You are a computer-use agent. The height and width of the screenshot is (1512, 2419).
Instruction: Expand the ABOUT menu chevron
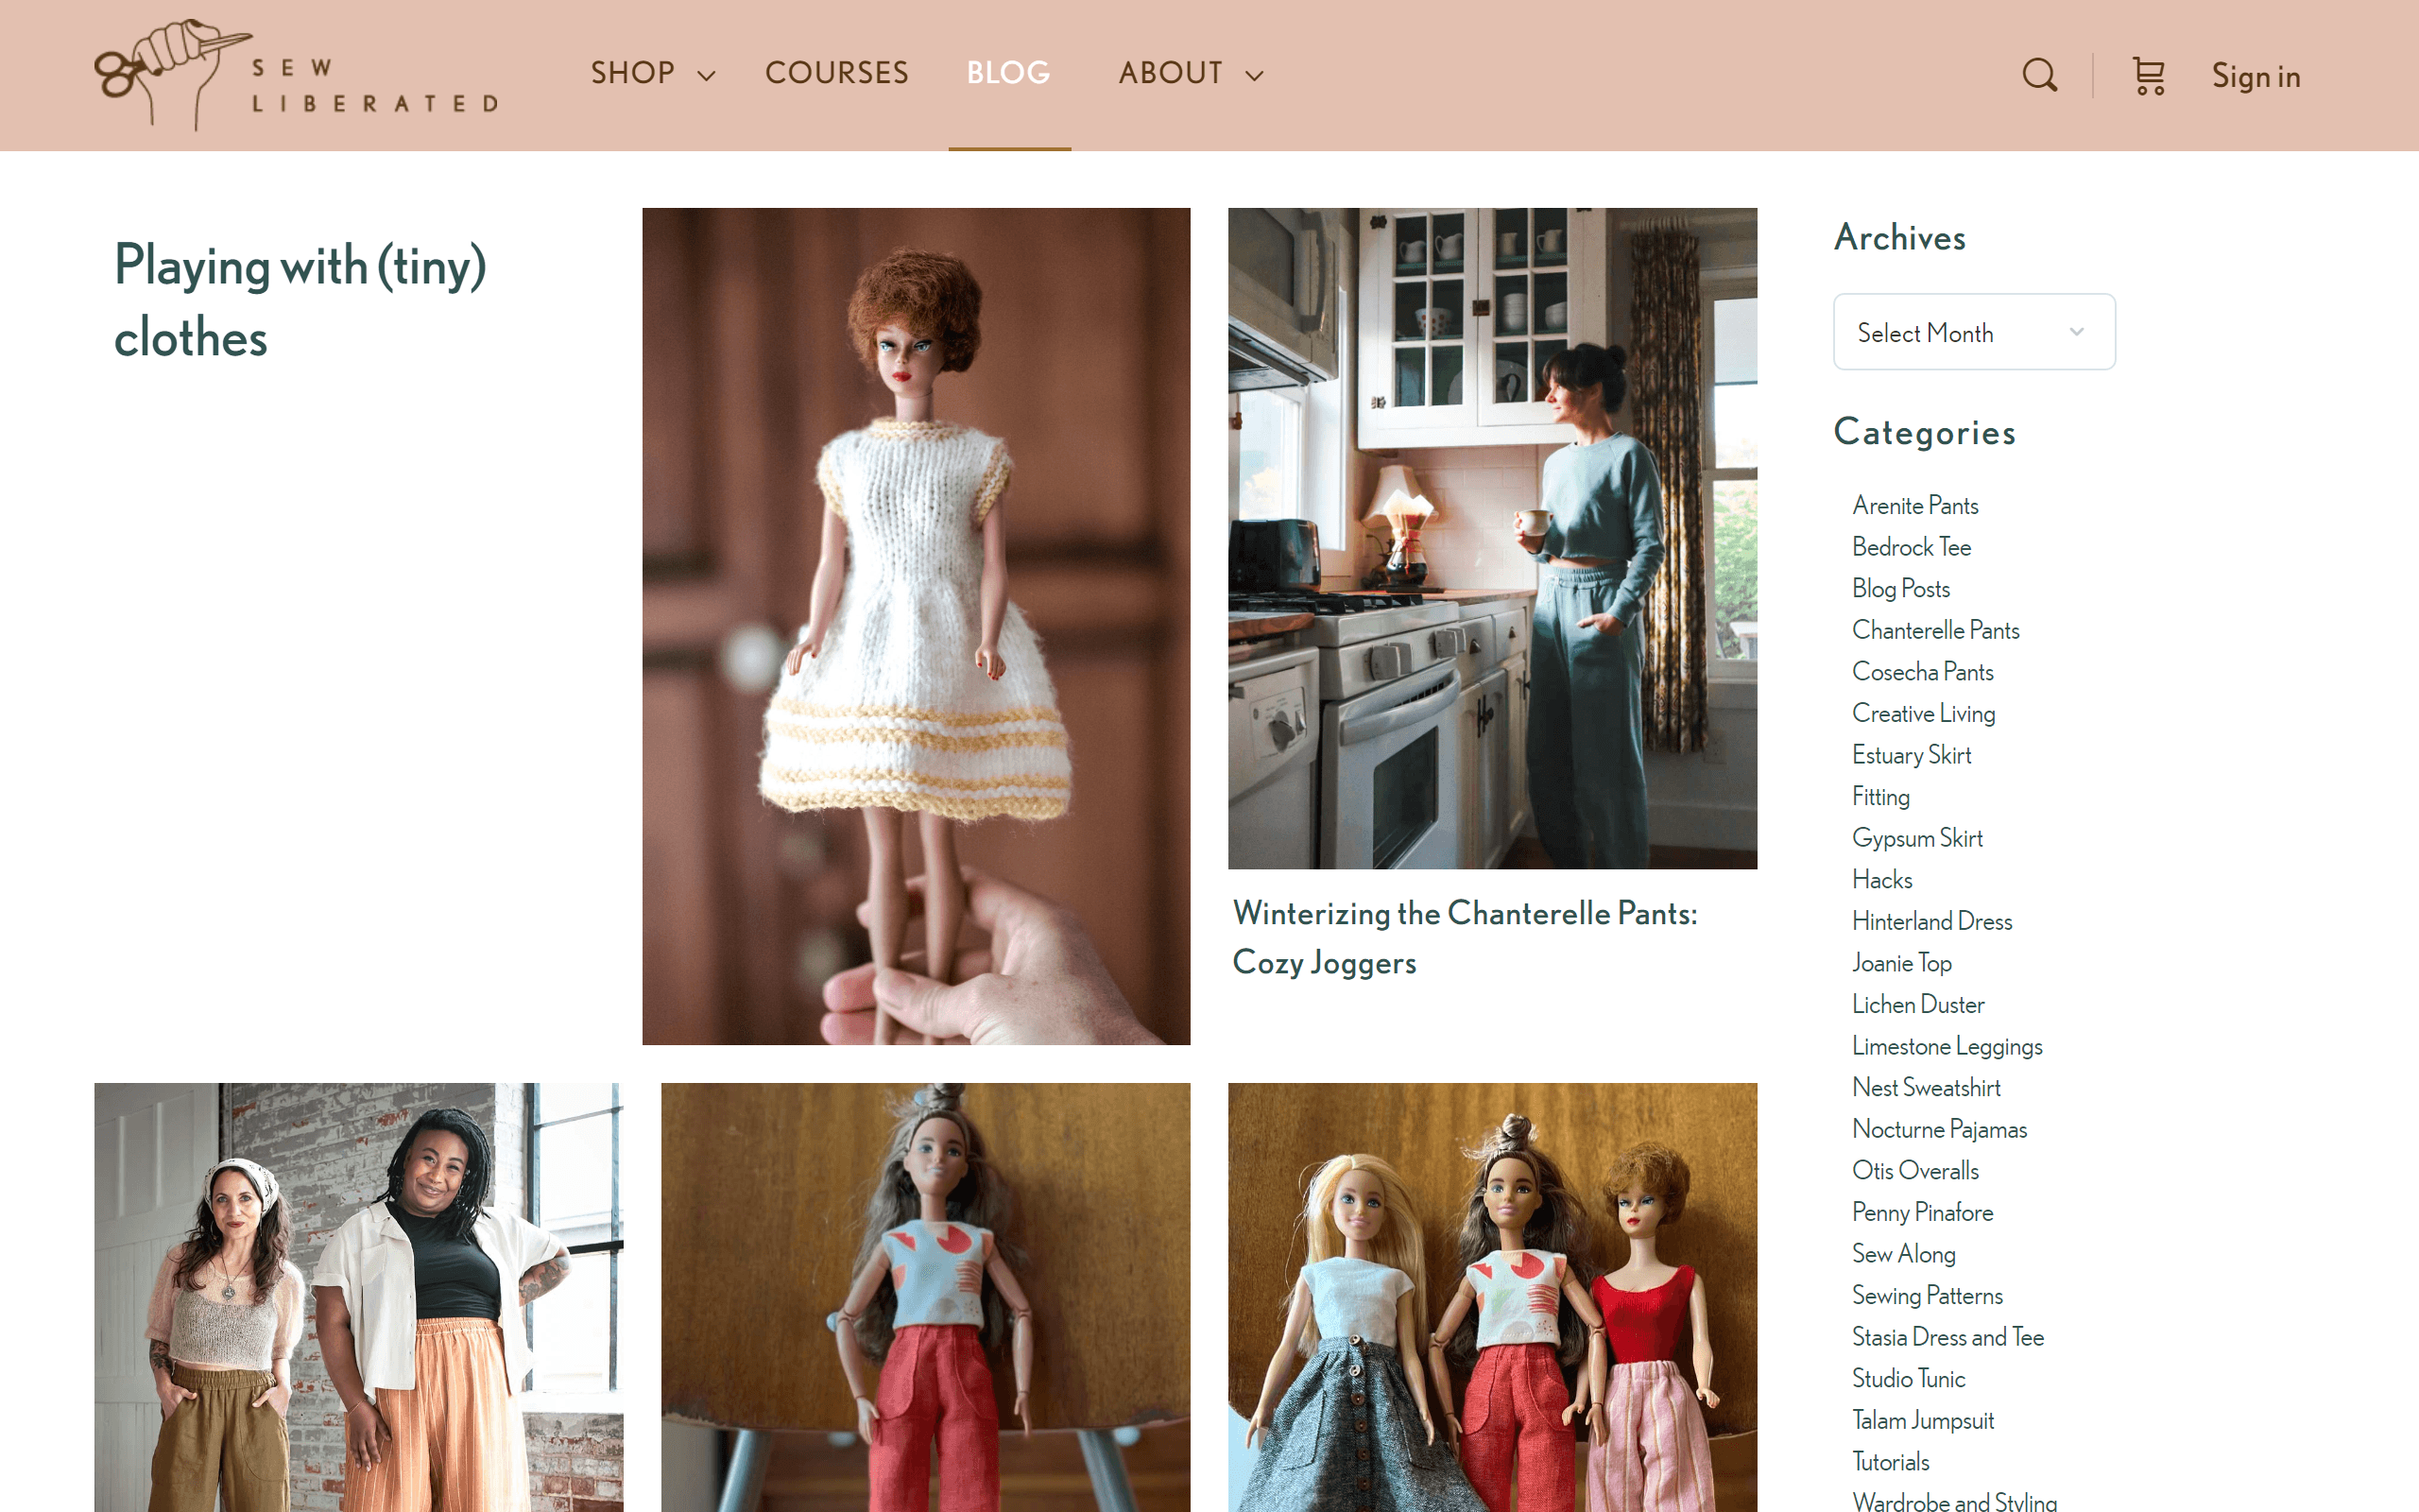[1255, 76]
